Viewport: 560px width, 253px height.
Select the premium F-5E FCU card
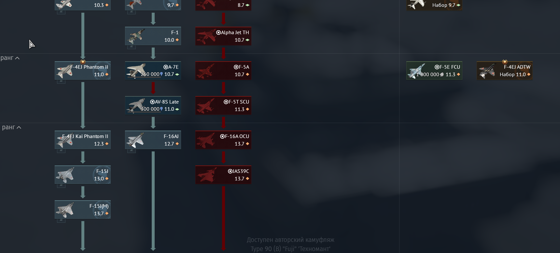pos(434,71)
